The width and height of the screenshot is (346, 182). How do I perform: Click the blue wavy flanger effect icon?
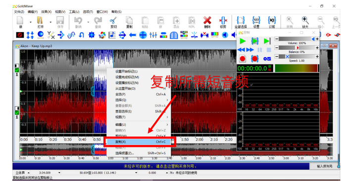click(71, 35)
